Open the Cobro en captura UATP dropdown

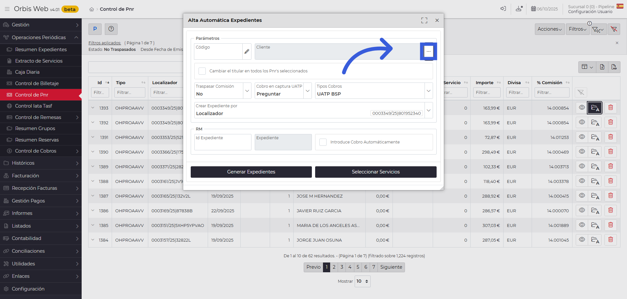coord(307,90)
